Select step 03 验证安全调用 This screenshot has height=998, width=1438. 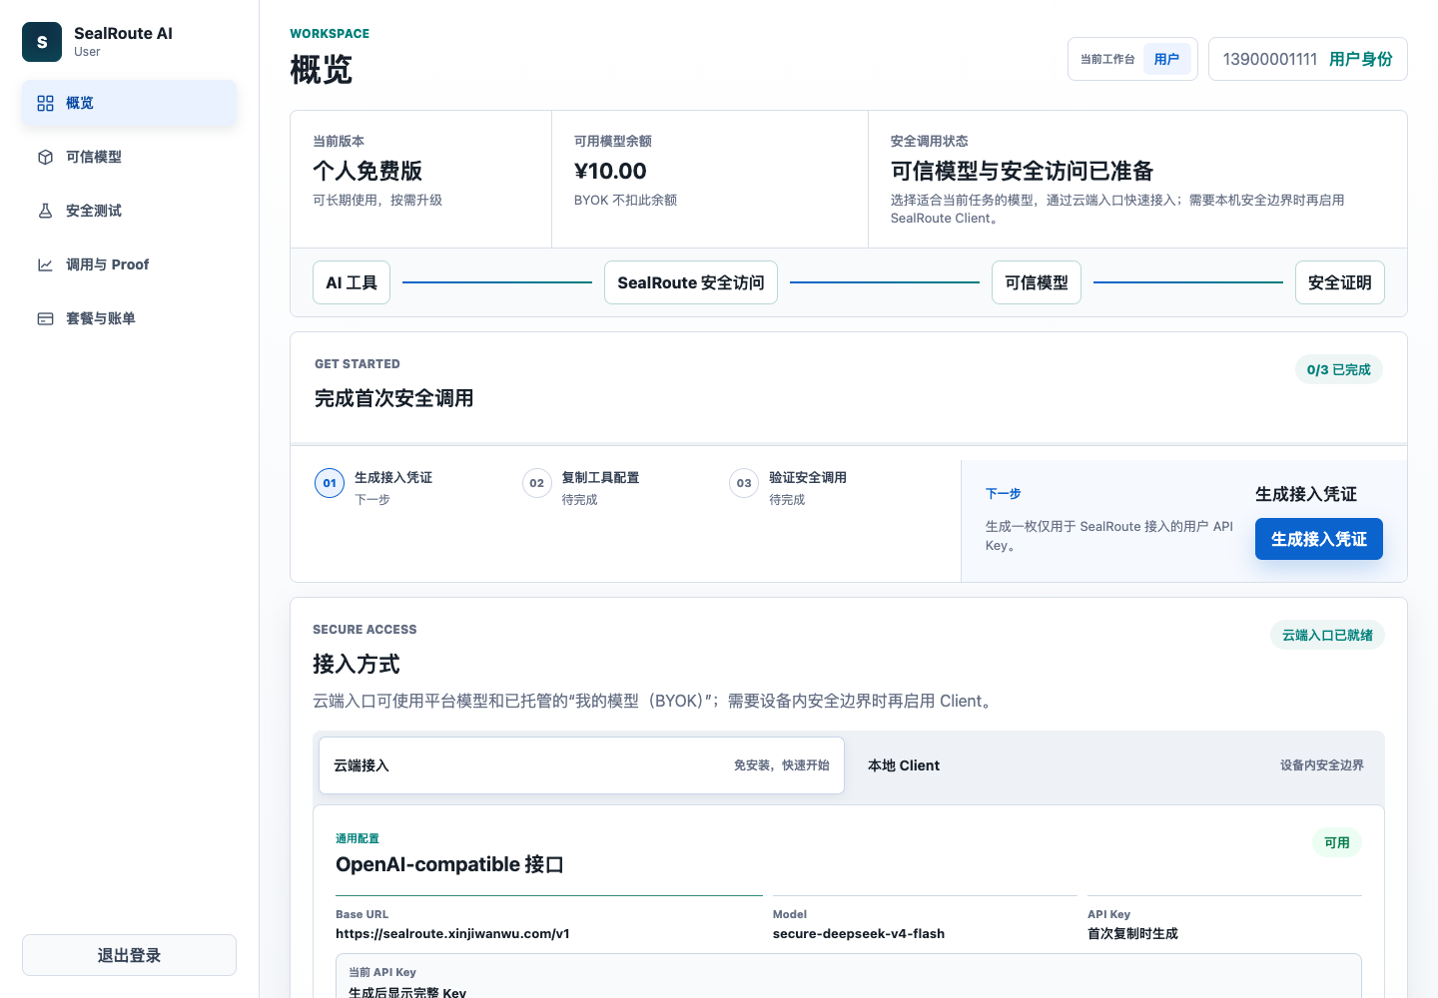(x=788, y=487)
